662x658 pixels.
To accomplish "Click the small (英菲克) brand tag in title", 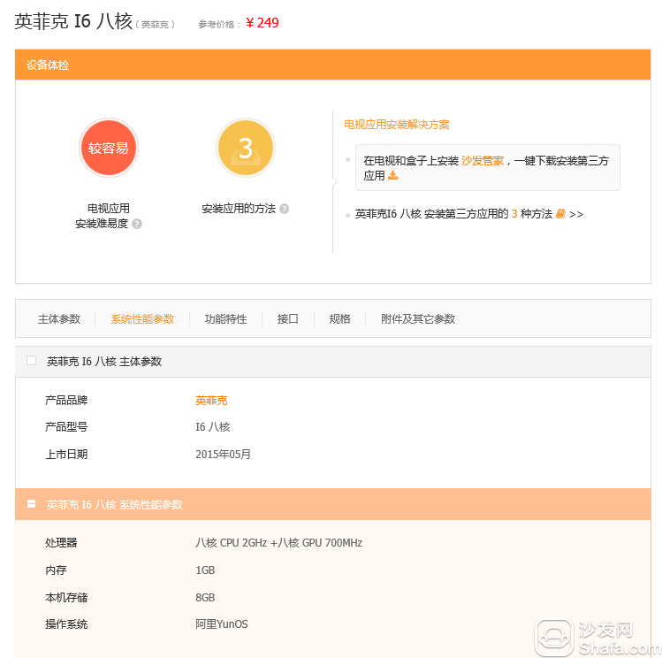I will pyautogui.click(x=155, y=25).
